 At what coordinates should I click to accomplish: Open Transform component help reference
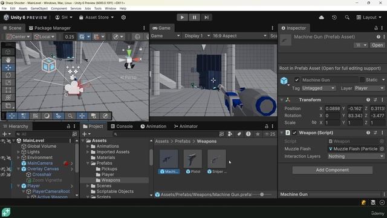[368, 100]
